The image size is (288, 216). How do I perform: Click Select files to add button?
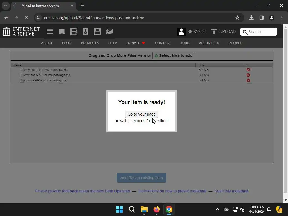(x=174, y=55)
